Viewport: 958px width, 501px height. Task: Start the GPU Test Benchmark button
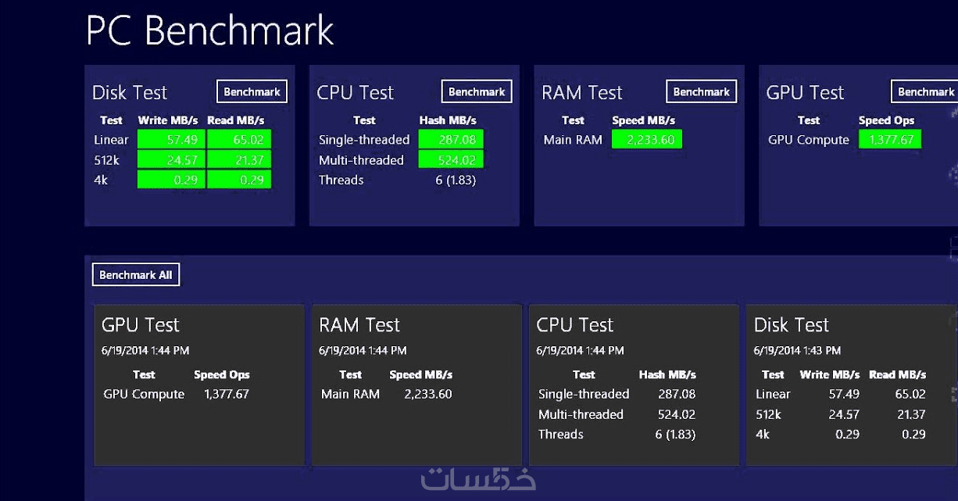pyautogui.click(x=925, y=91)
